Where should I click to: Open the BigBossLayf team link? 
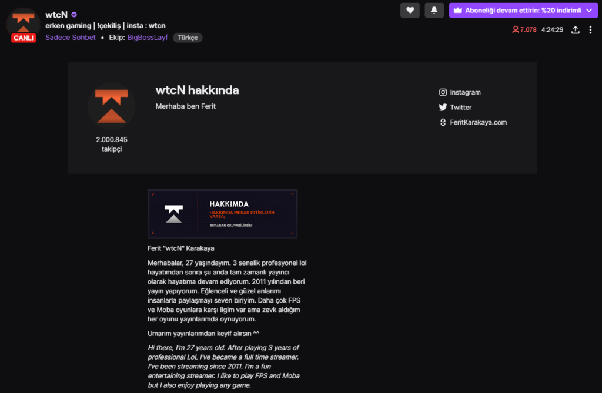(x=148, y=38)
